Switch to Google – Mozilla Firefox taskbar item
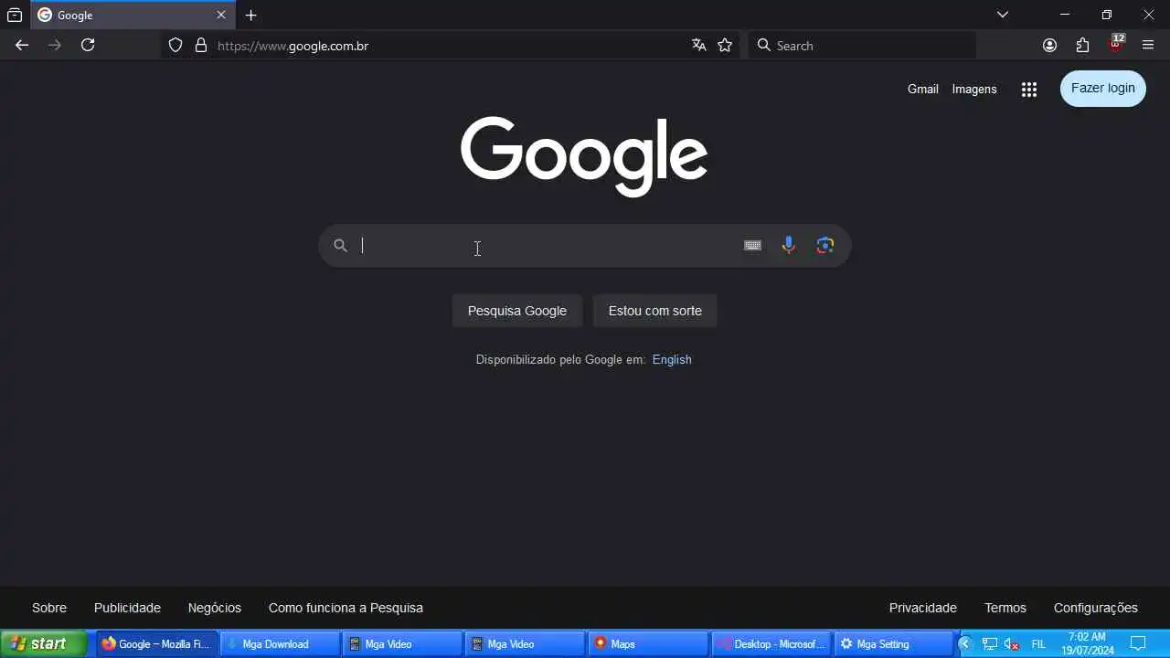The image size is (1170, 658). click(157, 644)
